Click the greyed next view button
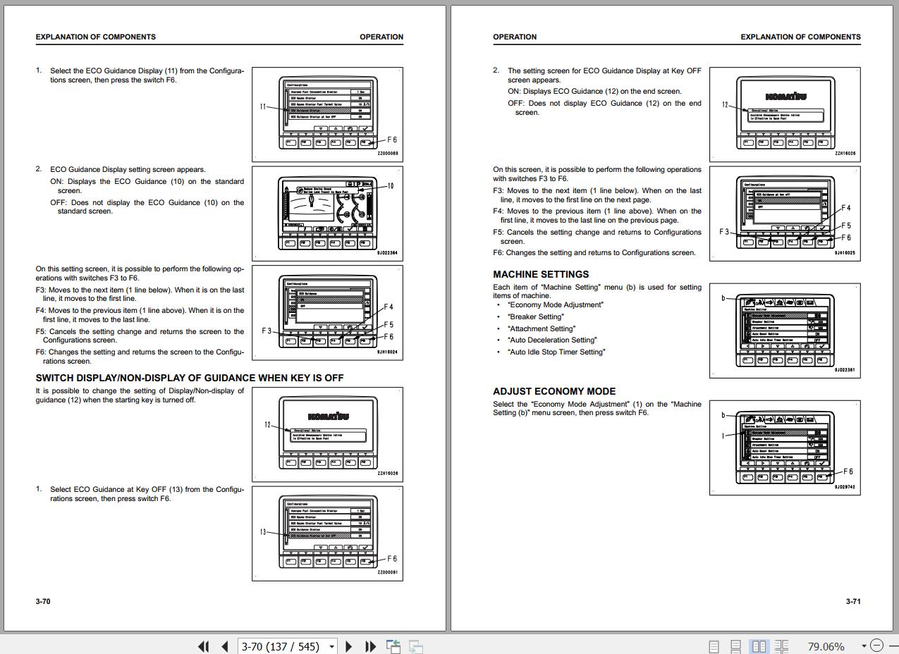Screen dimensions: 899x654 pos(416,646)
